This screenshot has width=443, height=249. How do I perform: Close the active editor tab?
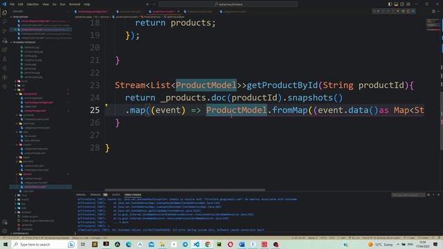click(179, 12)
